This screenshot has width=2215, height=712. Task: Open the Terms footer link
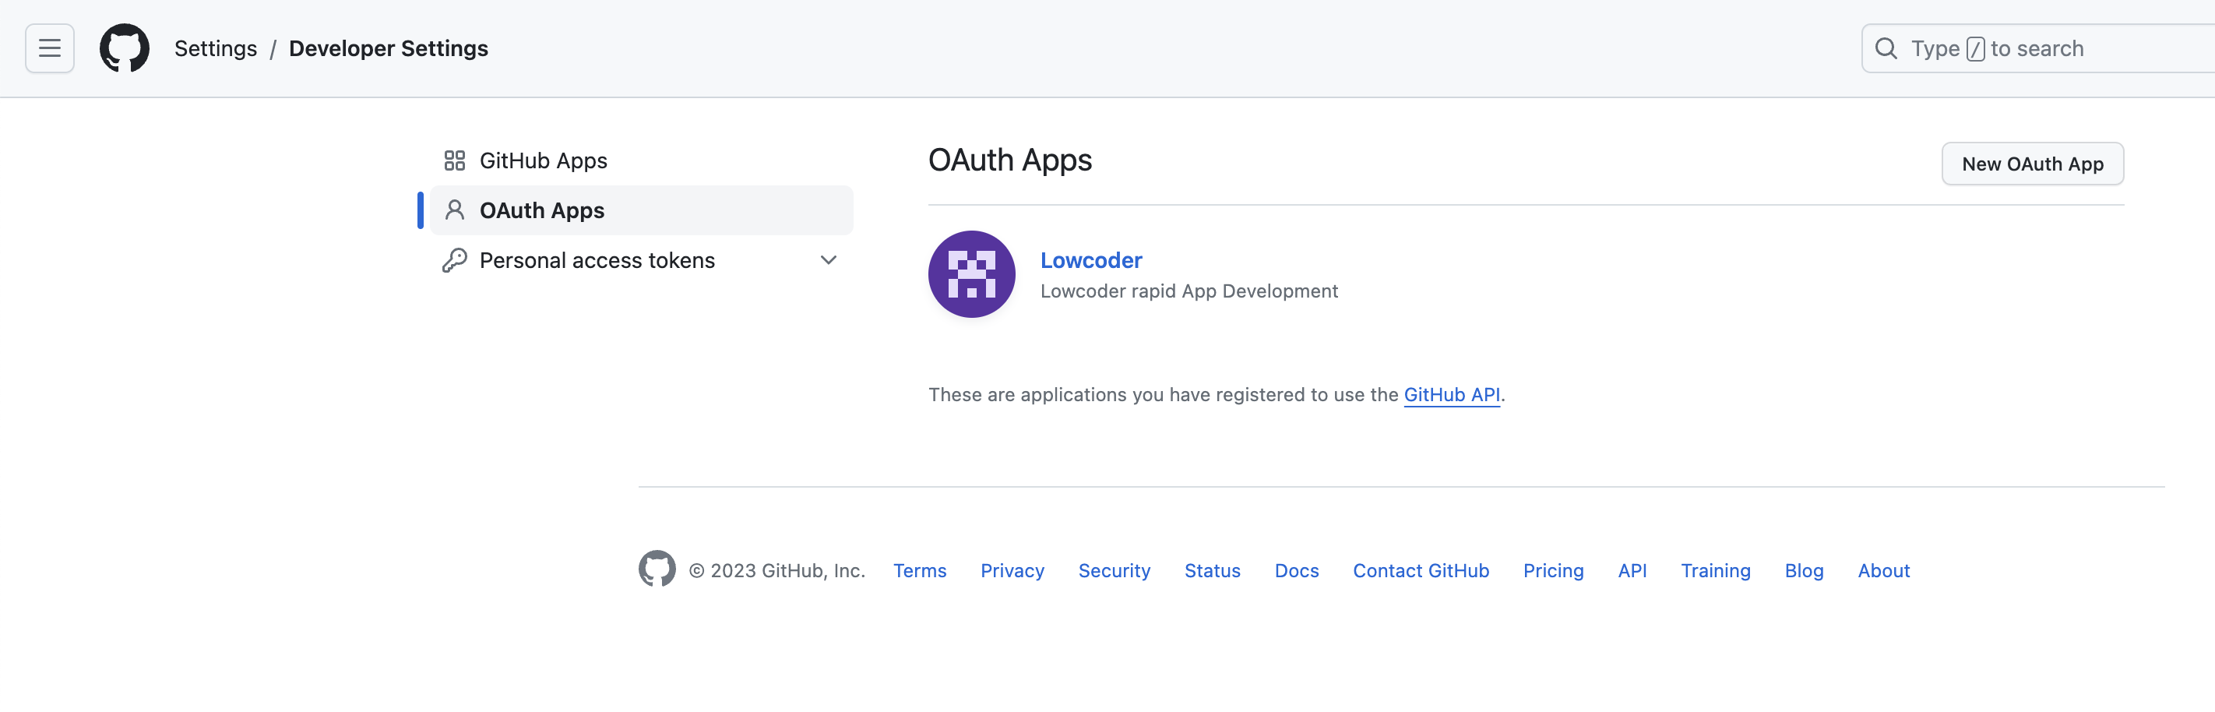coord(919,571)
